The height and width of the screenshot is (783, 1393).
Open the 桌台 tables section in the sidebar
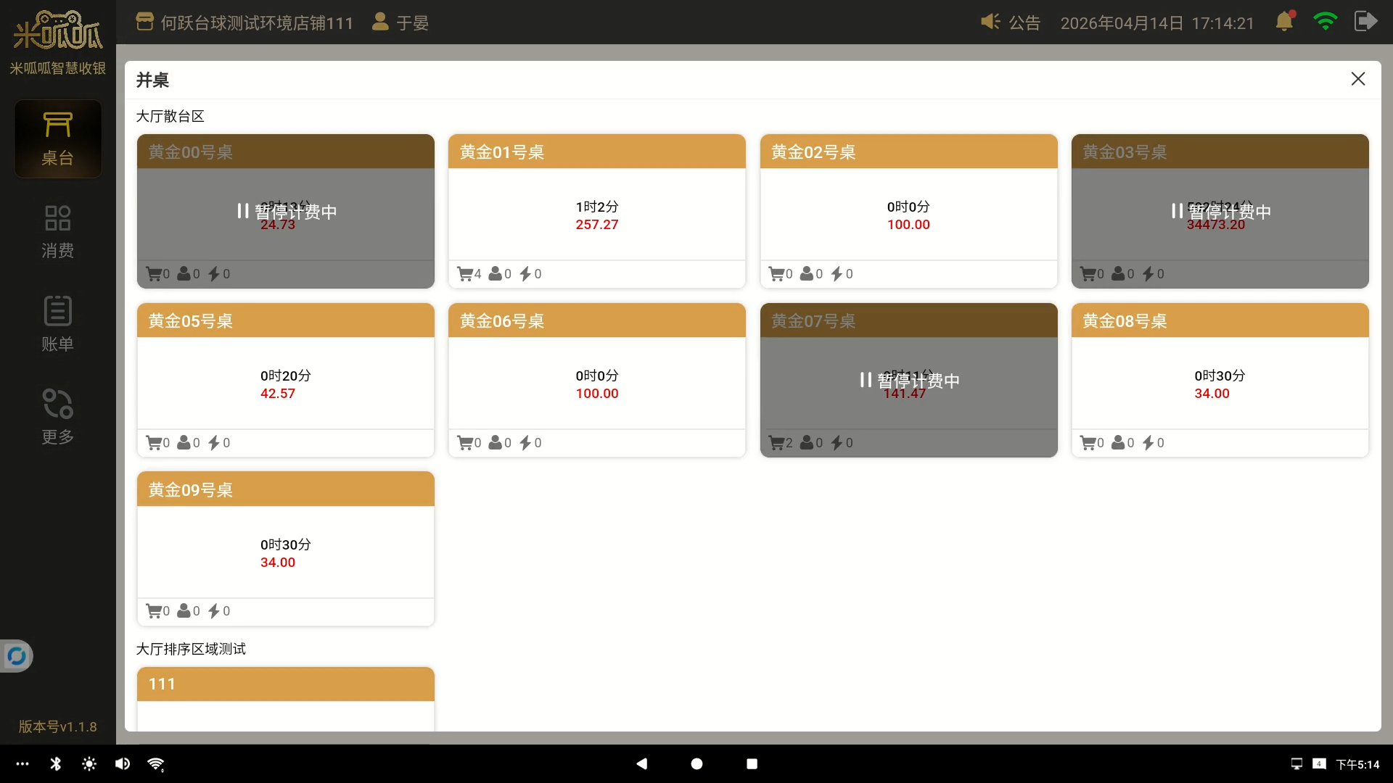[57, 139]
